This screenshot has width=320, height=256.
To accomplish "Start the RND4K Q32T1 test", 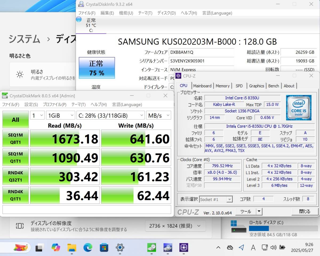I will (x=15, y=176).
